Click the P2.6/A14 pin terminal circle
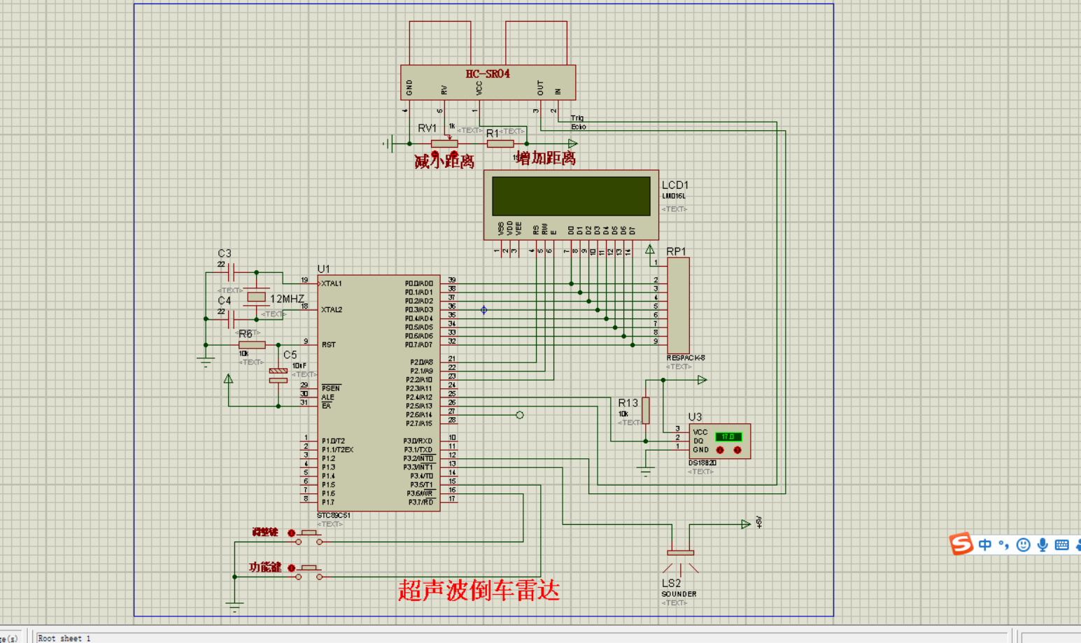The width and height of the screenshot is (1081, 643). pos(519,415)
